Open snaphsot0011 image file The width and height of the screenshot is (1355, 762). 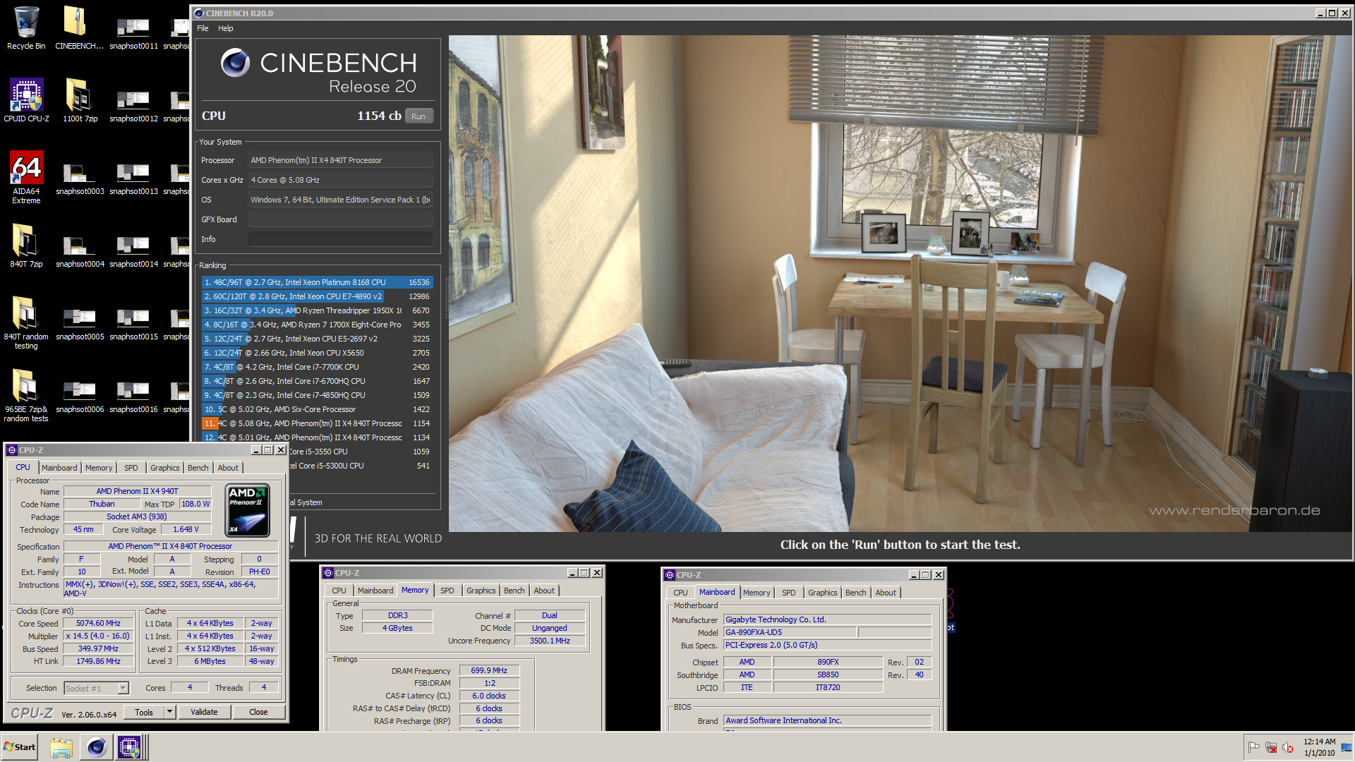tap(133, 32)
